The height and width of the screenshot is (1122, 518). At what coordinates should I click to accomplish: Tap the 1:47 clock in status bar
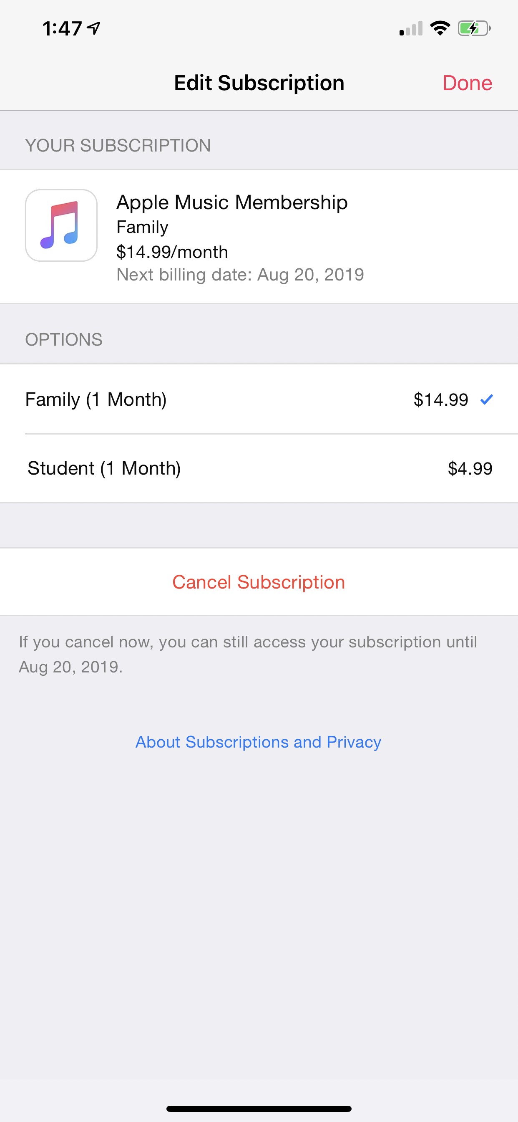[62, 29]
